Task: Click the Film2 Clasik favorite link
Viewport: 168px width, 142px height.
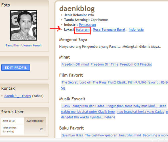Action: 138,82
